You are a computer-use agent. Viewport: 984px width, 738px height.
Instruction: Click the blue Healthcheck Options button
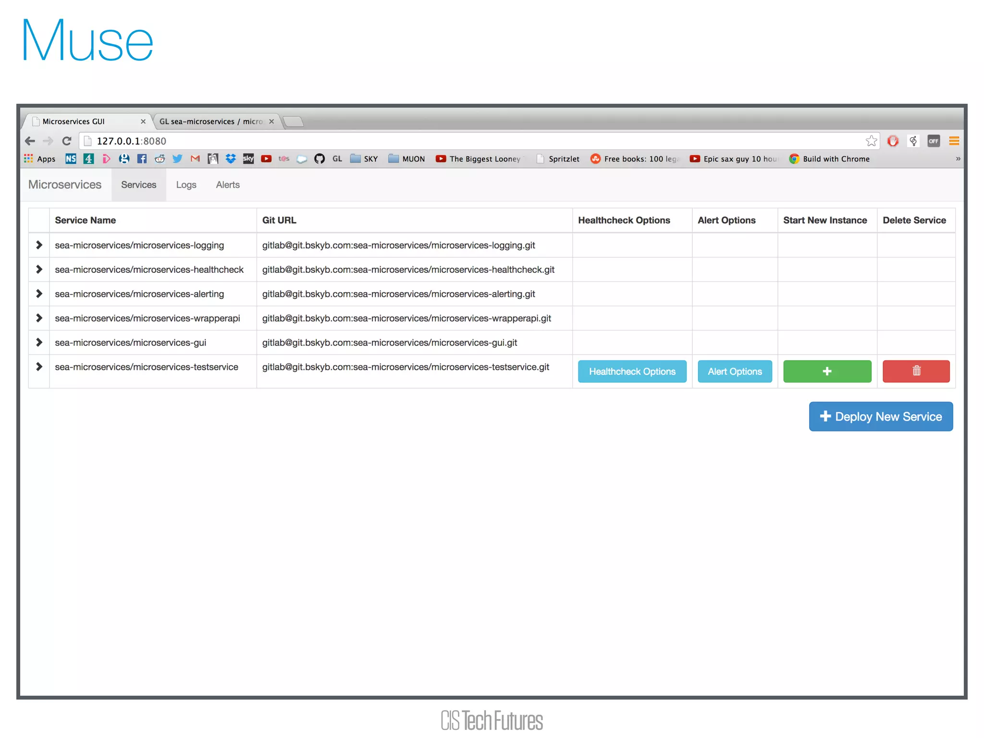632,371
